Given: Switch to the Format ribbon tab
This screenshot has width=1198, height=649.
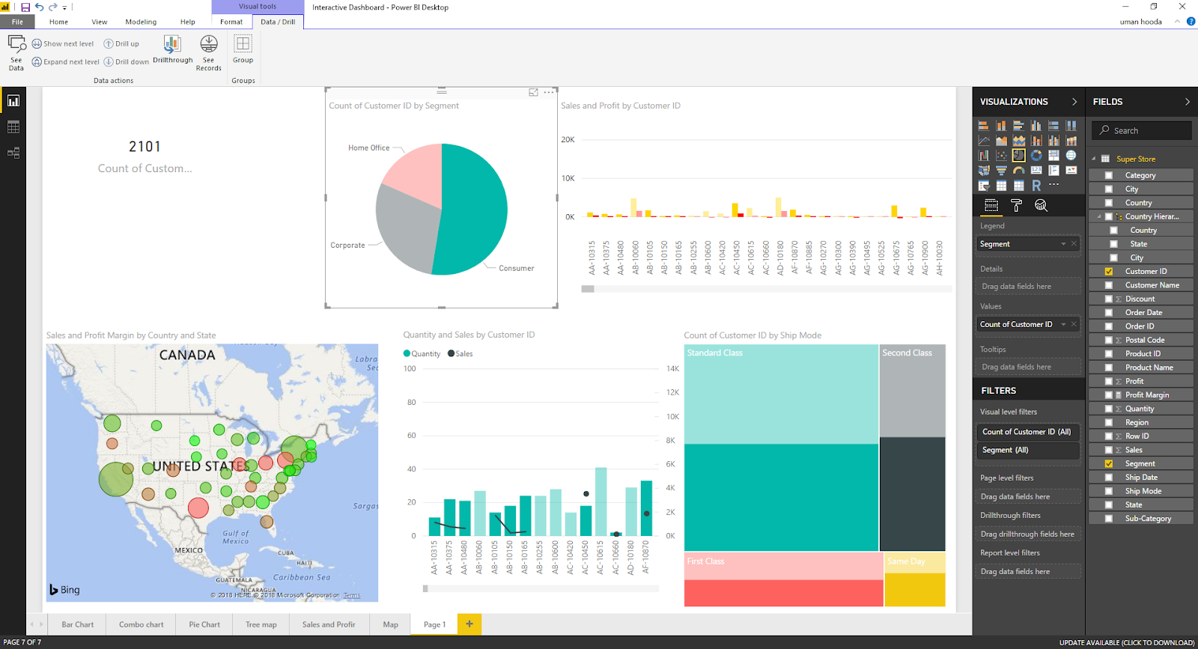Looking at the screenshot, I should (x=231, y=22).
